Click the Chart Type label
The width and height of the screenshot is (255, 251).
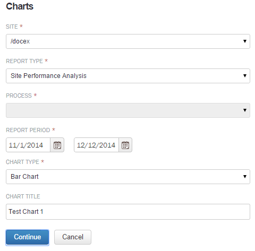(x=22, y=162)
